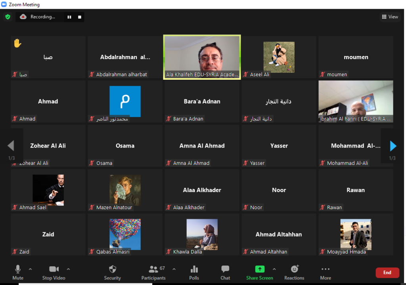Screen dimensions: 406x285
Task: Click the green encryption shield icon
Action: (8, 17)
